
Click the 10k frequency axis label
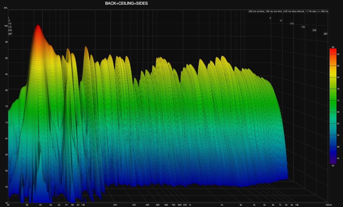pyautogui.click(x=297, y=205)
